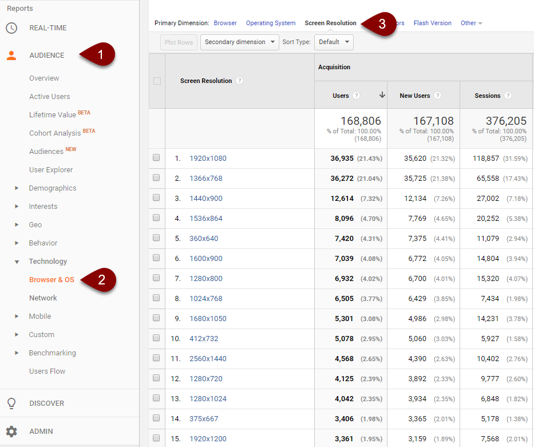Open the 1440x900 resolution link

206,199
